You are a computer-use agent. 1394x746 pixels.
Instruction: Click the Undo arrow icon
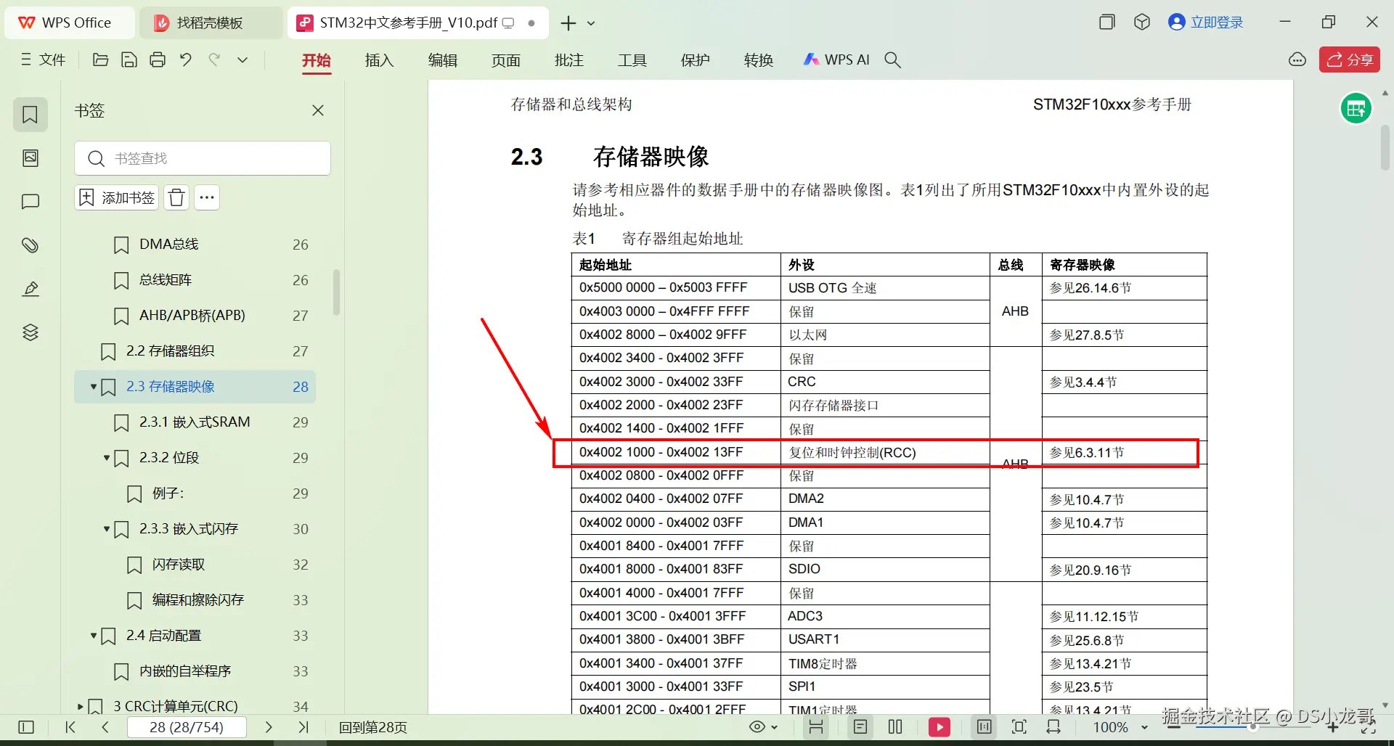coord(186,60)
